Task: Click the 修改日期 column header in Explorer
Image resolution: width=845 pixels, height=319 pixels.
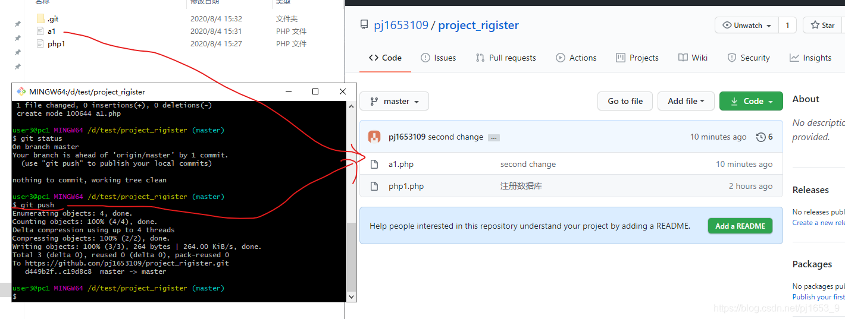Action: (205, 2)
